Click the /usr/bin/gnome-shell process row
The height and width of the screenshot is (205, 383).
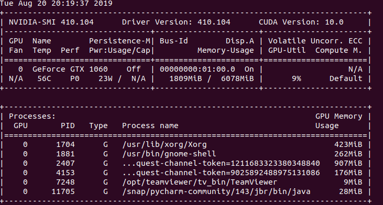185,154
